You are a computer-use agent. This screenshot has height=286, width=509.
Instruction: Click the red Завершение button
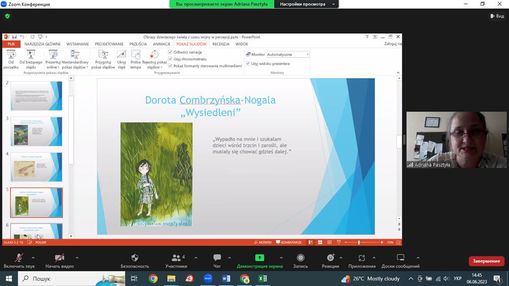pos(486,261)
